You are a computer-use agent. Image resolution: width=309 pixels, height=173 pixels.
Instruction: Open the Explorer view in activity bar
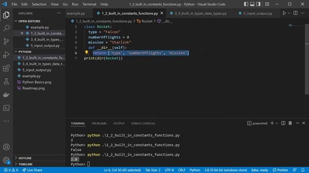coord(6,15)
